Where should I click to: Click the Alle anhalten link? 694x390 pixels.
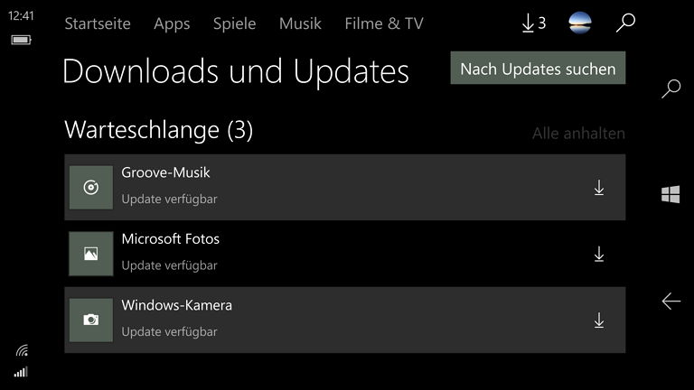578,133
